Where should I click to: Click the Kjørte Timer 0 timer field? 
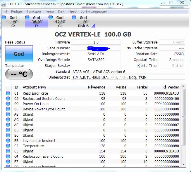pyautogui.click(x=172, y=66)
